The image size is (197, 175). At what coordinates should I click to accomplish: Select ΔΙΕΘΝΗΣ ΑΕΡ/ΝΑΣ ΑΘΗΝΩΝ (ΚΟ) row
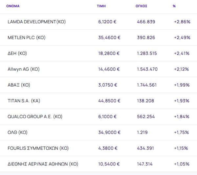43,164
